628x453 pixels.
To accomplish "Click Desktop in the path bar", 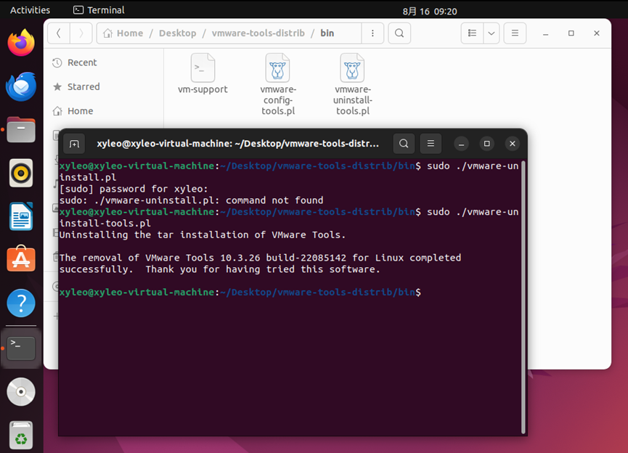I will point(178,33).
